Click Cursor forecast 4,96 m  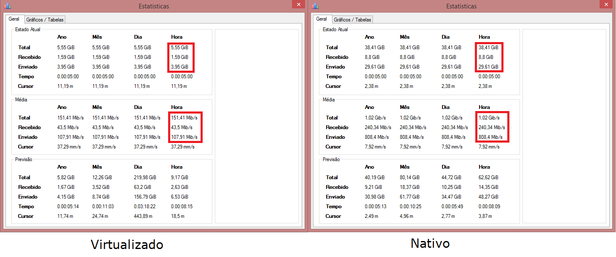[x=407, y=216]
